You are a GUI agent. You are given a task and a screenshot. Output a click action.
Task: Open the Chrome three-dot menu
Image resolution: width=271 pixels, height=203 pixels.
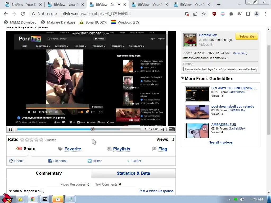[265, 14]
